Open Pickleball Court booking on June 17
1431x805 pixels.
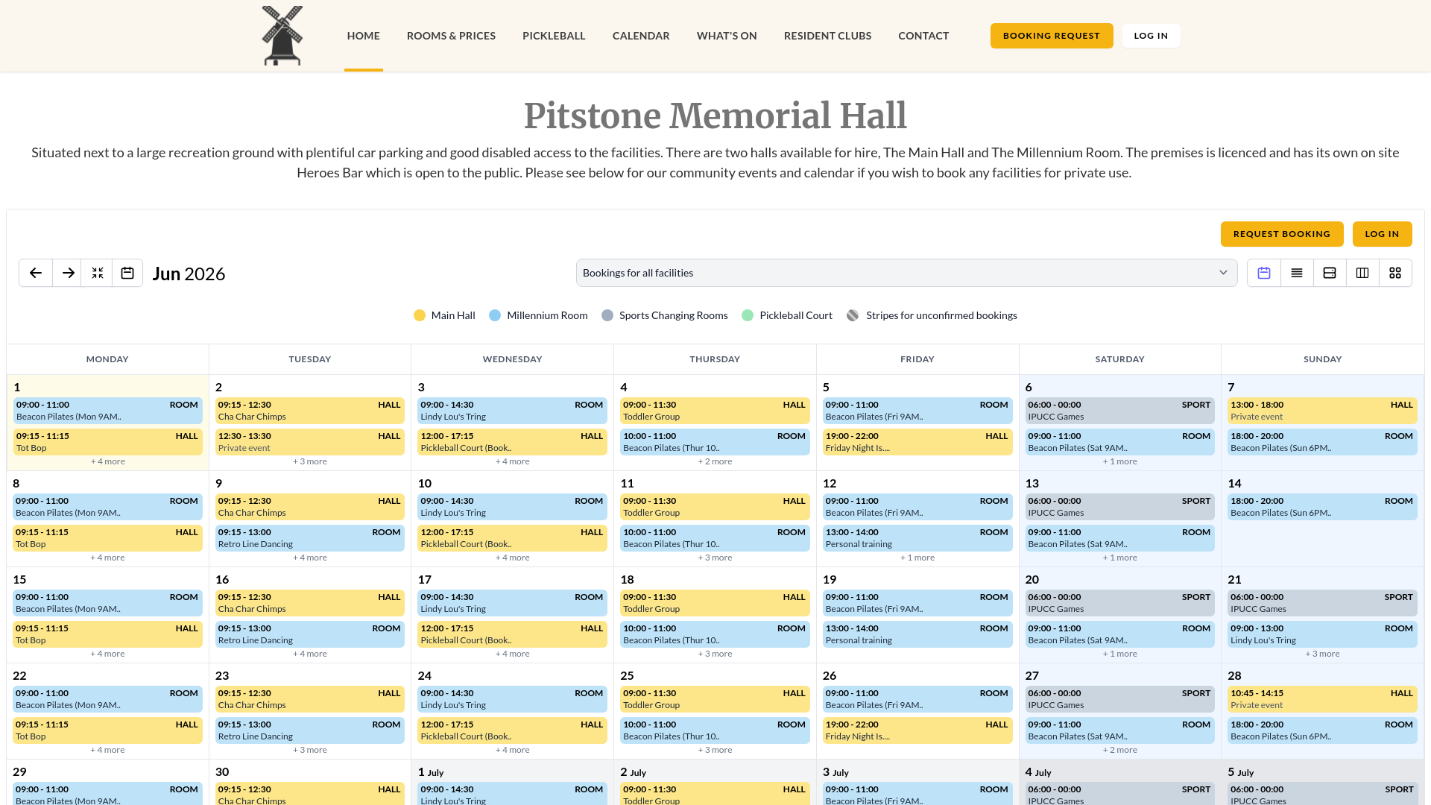(x=513, y=634)
